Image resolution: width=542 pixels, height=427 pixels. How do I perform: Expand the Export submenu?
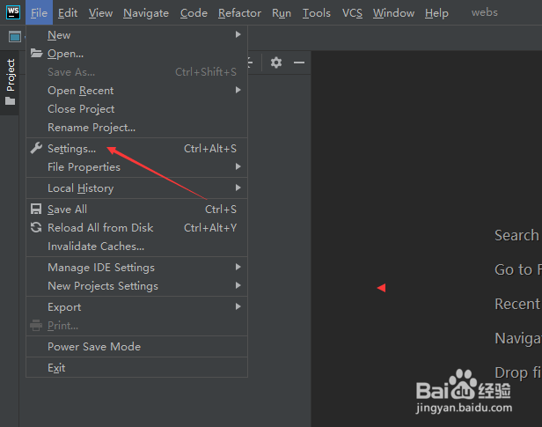click(x=137, y=307)
